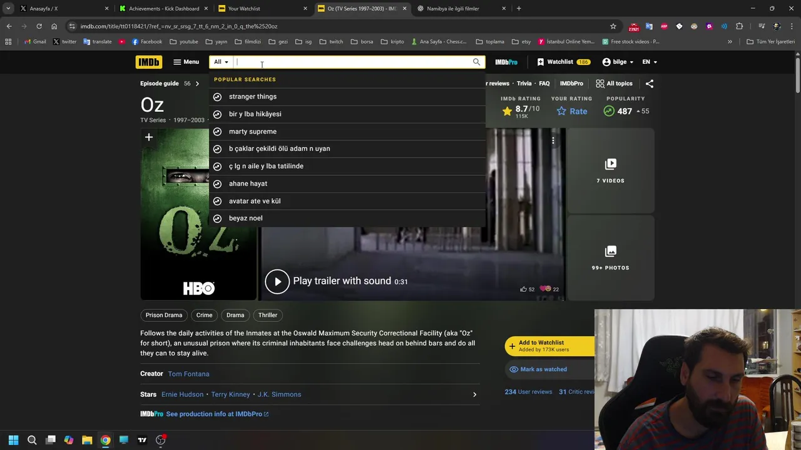Screen dimensions: 801x450
Task: Select the 'bir y lba hikâyesi' search suggestion
Action: coord(347,114)
